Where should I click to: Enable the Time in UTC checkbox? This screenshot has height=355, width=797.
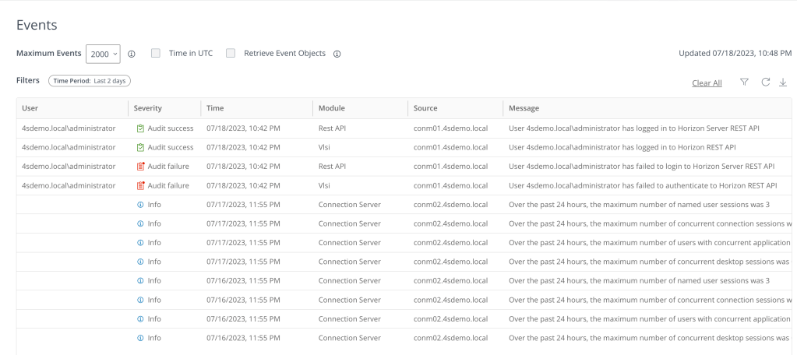coord(156,54)
